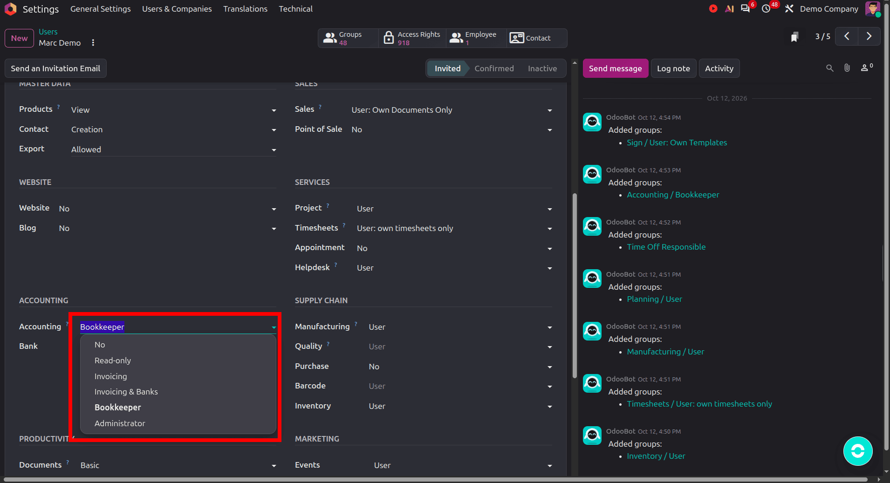890x483 pixels.
Task: Choose No in the Accounting dropdown
Action: click(x=178, y=345)
